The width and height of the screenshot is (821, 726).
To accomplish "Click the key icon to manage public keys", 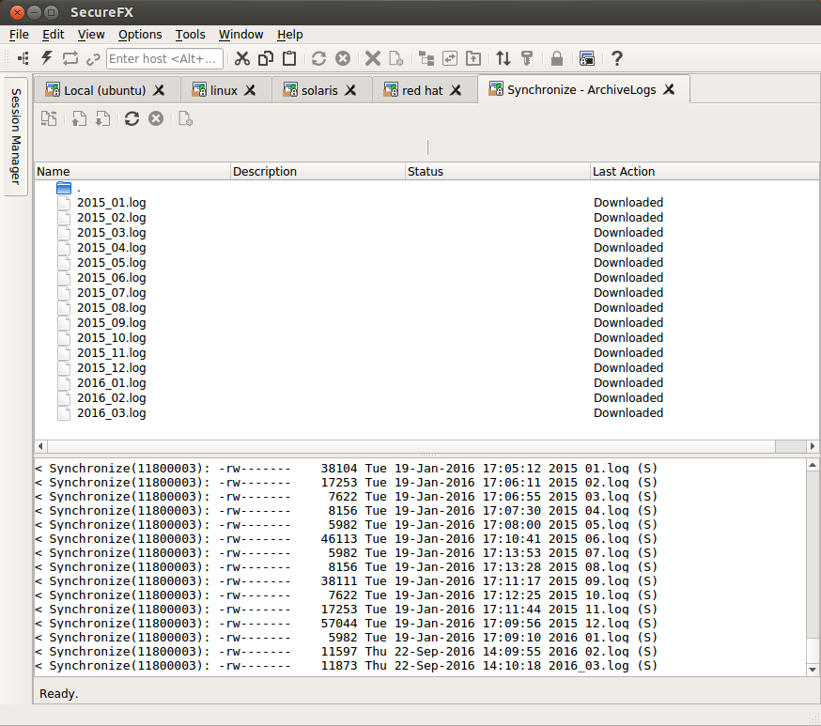I will tap(527, 58).
